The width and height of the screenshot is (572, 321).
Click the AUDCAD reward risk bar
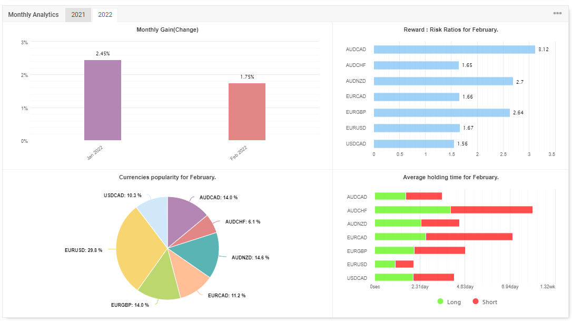point(455,50)
